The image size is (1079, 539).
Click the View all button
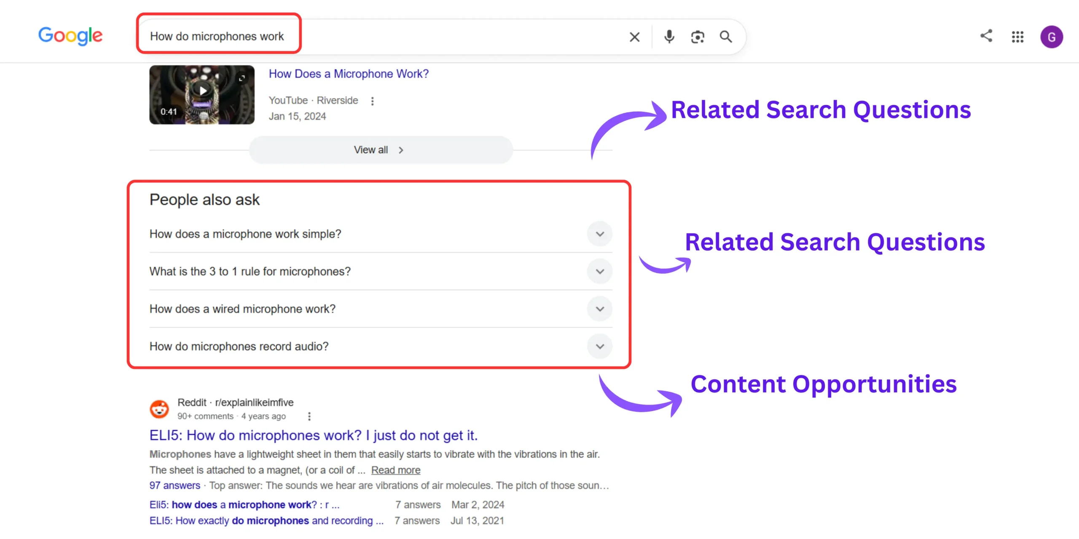[x=381, y=150]
